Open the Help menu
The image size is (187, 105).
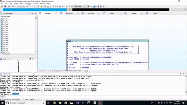pos(49,4)
